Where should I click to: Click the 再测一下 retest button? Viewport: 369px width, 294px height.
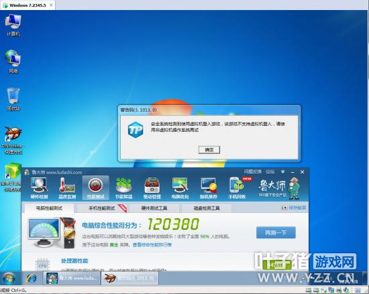pyautogui.click(x=276, y=232)
